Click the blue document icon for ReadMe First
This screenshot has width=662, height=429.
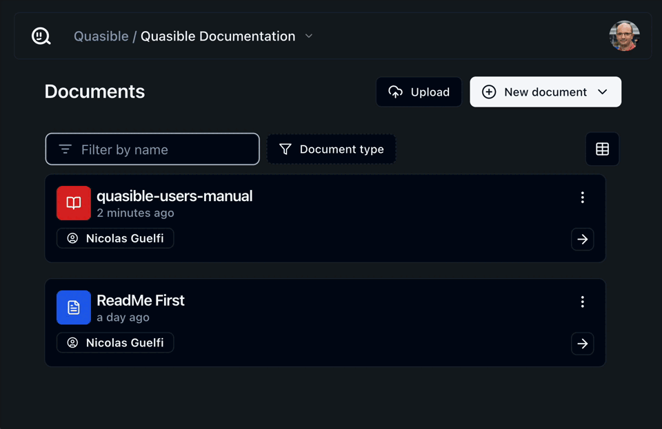74,308
